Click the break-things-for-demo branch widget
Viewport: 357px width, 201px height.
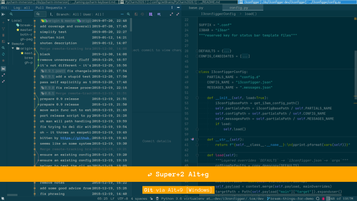(x=290, y=199)
